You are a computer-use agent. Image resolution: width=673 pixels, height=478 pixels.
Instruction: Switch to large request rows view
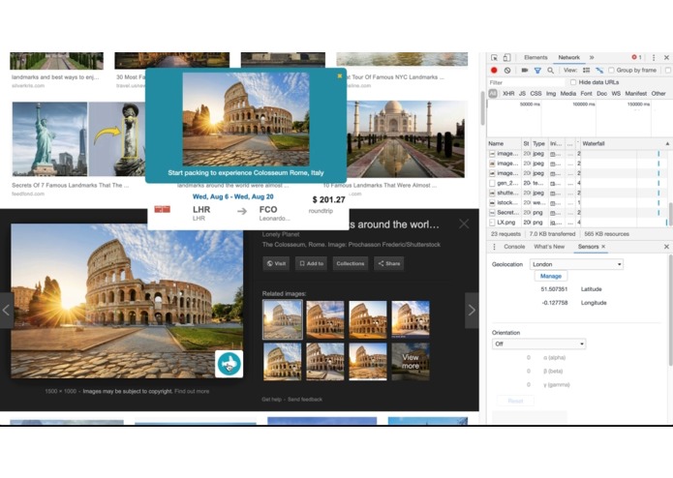586,70
